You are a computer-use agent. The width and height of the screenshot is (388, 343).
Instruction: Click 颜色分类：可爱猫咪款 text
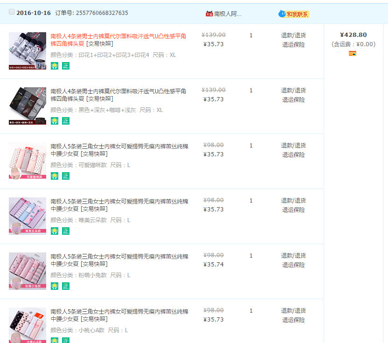(x=79, y=165)
